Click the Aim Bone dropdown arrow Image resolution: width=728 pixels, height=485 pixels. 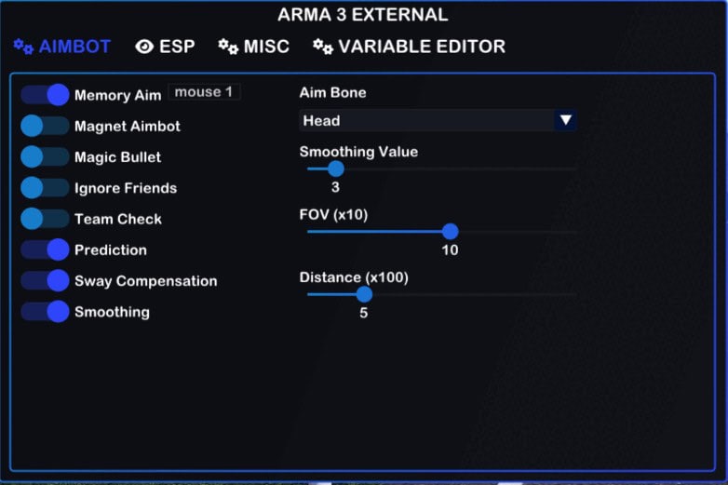click(565, 120)
